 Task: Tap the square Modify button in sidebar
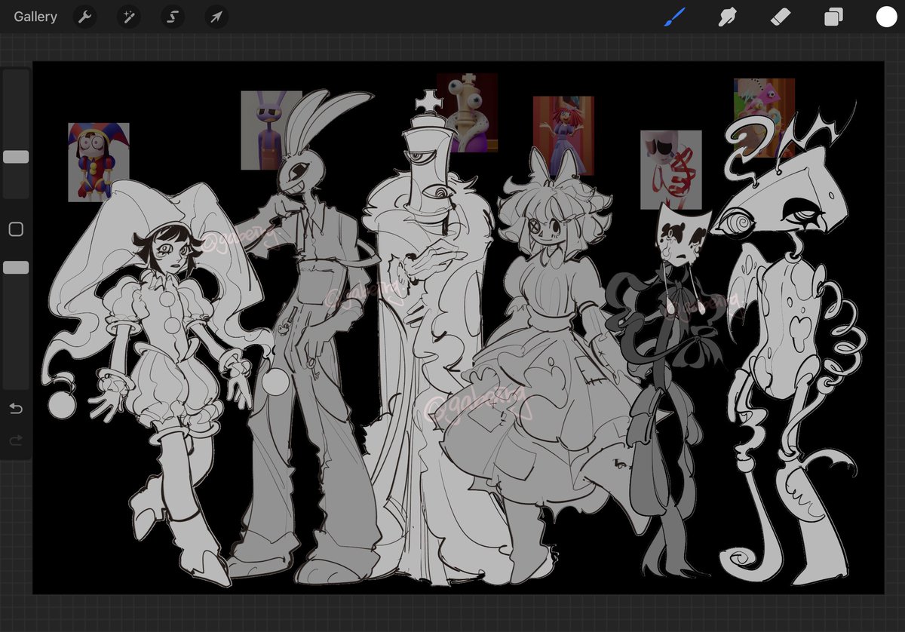16,229
